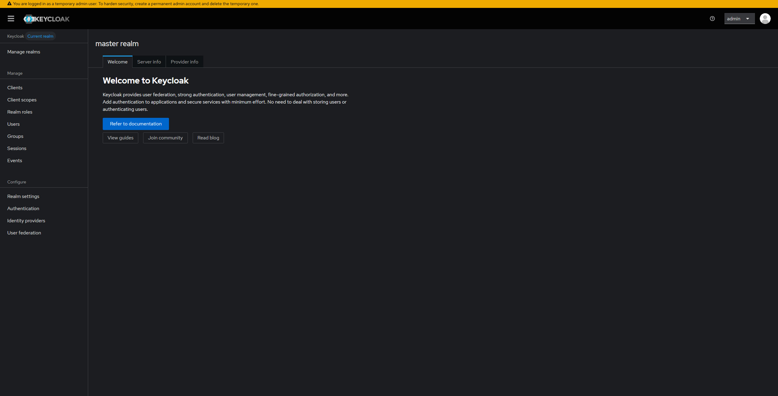
Task: Click the user avatar icon
Action: [x=765, y=19]
